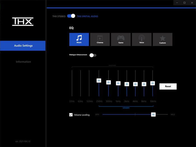
Task: Click the MAX label of volume leveling
Action: [173, 114]
